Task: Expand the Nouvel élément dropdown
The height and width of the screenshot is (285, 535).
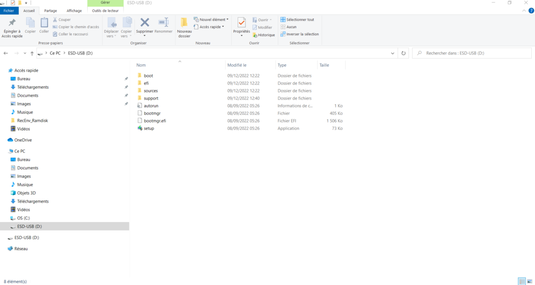Action: pos(211,20)
